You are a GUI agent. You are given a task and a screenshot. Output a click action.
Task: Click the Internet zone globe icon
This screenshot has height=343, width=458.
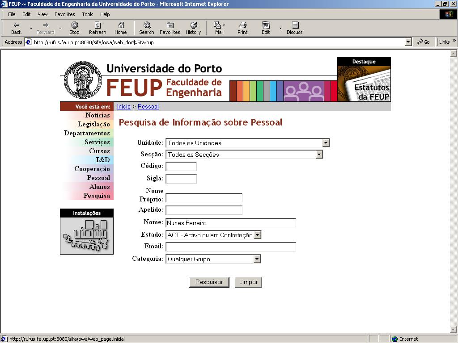coord(395,339)
